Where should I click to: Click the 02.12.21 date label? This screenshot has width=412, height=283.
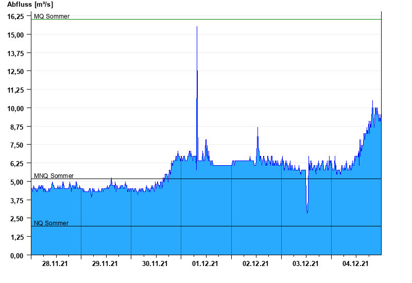(x=255, y=263)
